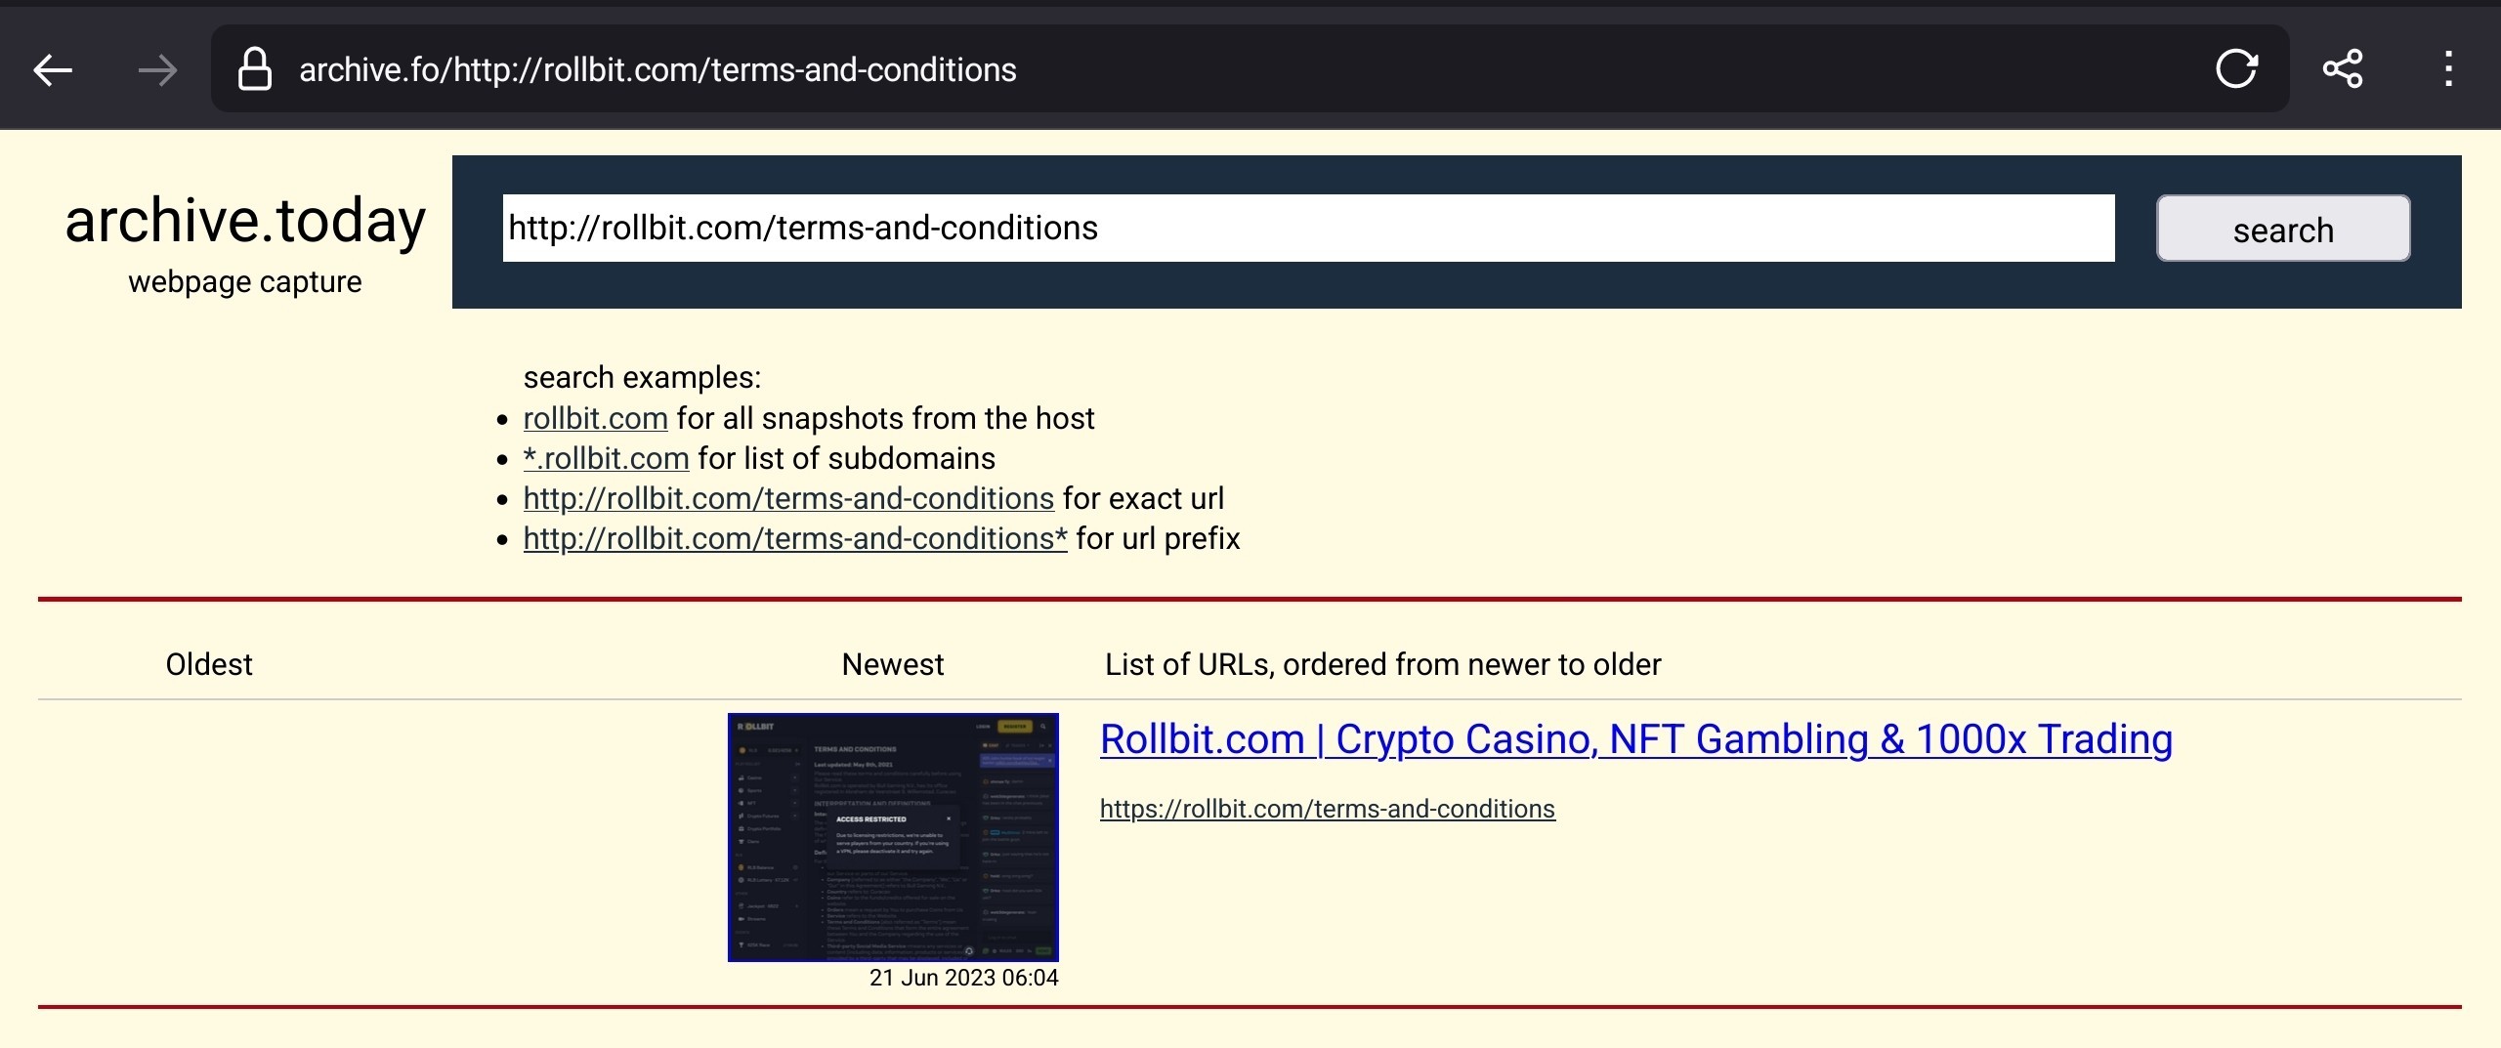
Task: Click the 'webpage capture' subtitle
Action: click(245, 281)
